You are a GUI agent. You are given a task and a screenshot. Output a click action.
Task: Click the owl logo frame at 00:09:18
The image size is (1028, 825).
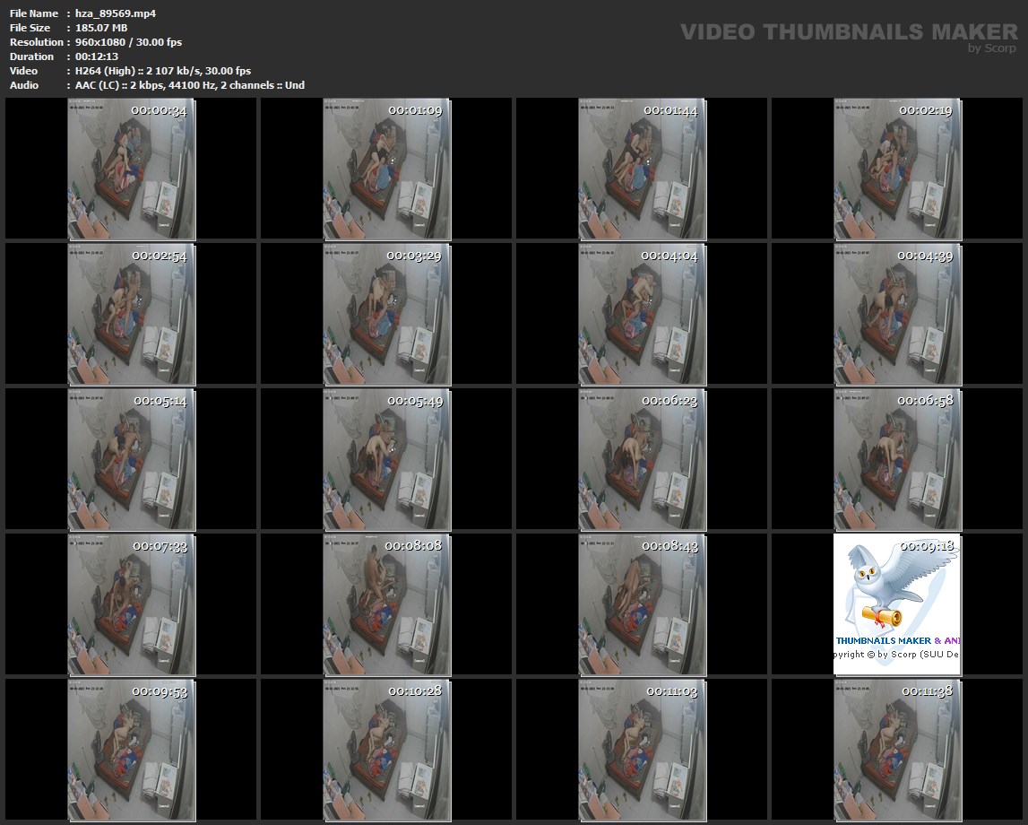[897, 604]
